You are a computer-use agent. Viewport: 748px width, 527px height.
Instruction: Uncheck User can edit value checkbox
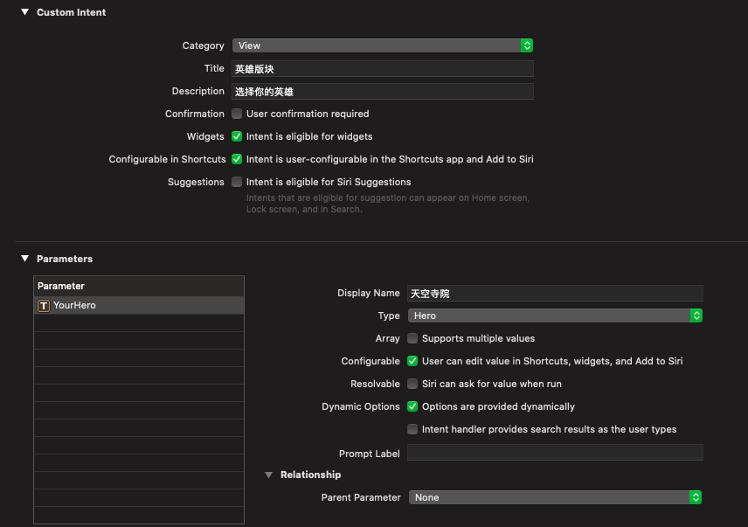point(412,361)
